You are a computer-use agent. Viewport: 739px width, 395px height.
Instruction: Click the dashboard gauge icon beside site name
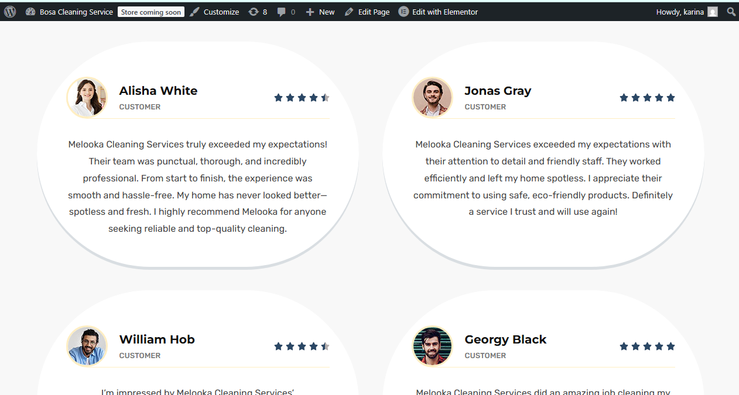pyautogui.click(x=30, y=12)
